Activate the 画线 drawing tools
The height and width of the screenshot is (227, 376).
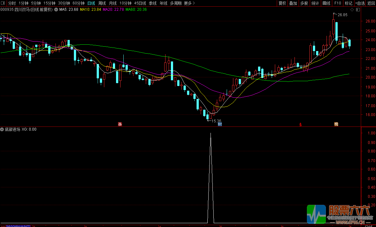click(x=326, y=3)
